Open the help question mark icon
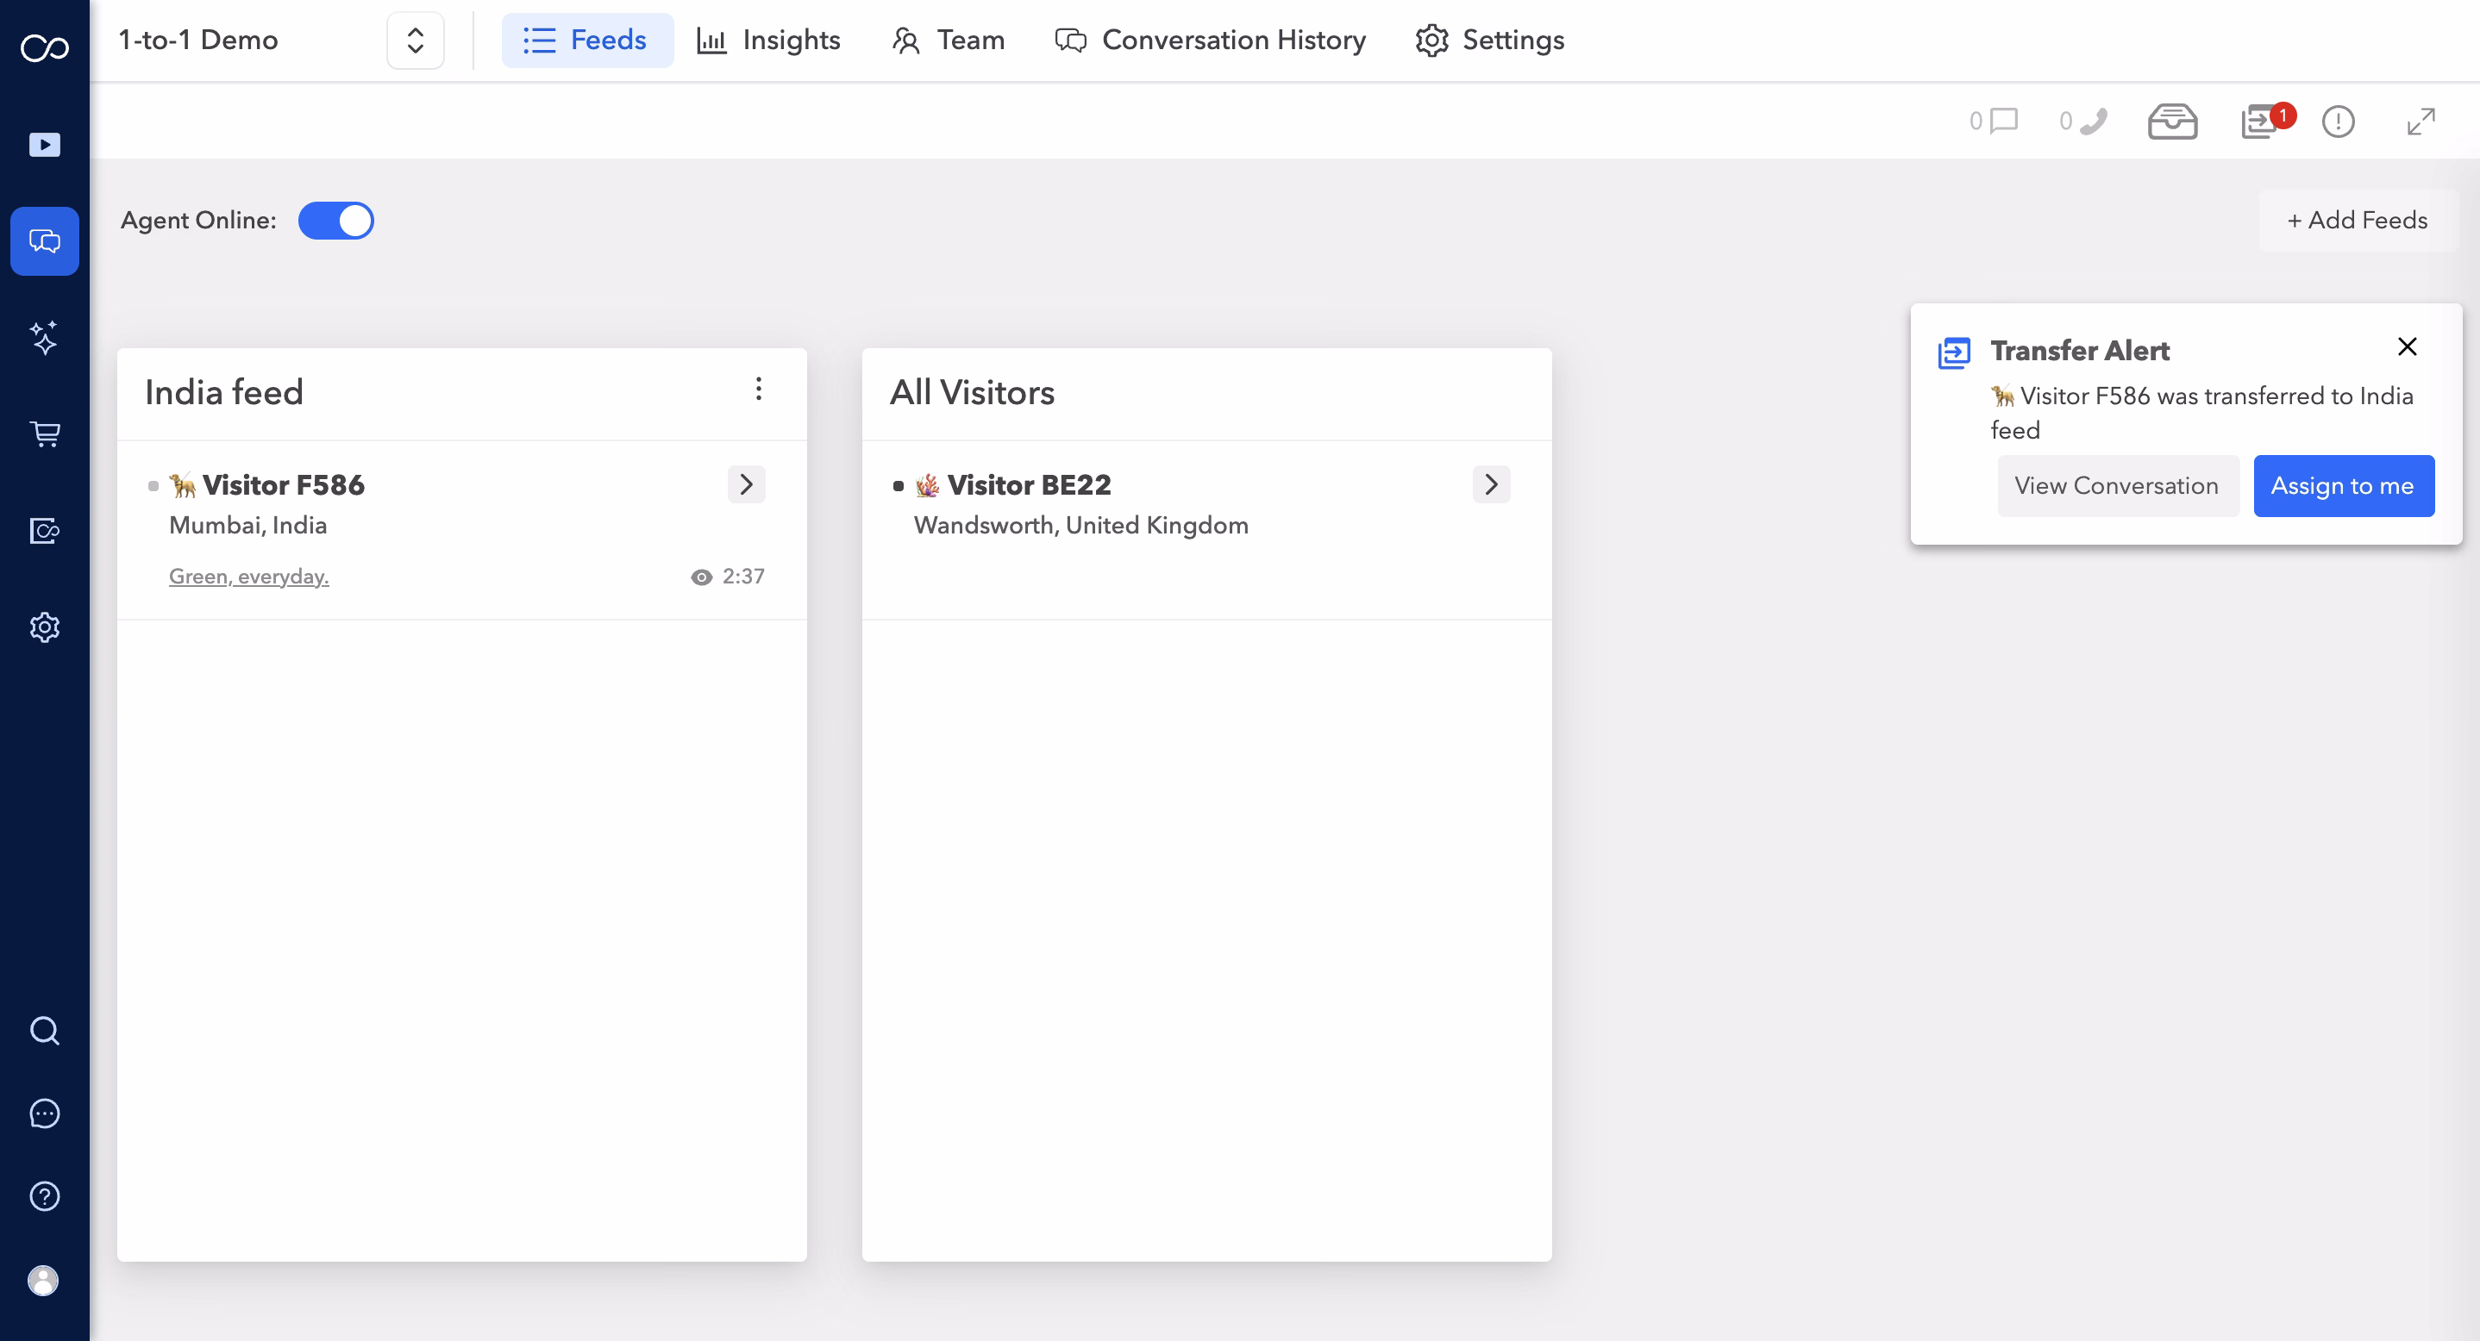2480x1341 pixels. pos(44,1195)
